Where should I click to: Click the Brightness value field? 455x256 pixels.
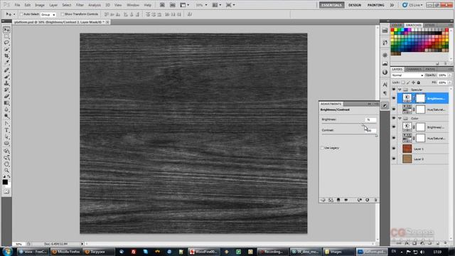[370, 119]
